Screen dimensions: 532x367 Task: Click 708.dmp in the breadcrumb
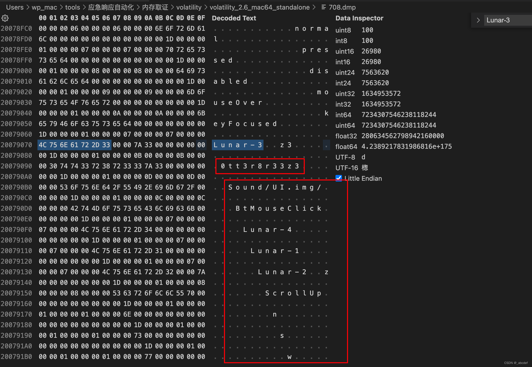pyautogui.click(x=342, y=7)
